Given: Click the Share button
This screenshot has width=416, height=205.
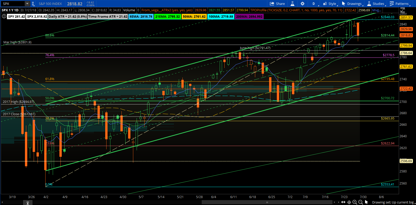Looking at the screenshot, I should pos(277,4).
